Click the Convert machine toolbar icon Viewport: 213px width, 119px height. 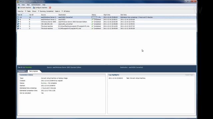tap(19, 8)
